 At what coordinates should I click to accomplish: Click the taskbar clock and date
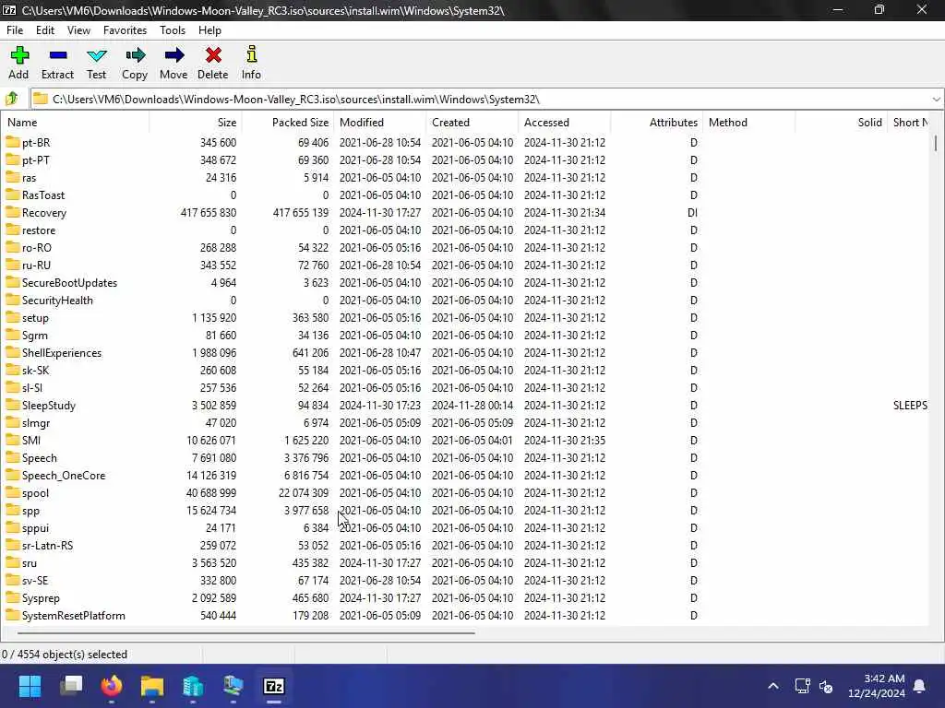[877, 686]
